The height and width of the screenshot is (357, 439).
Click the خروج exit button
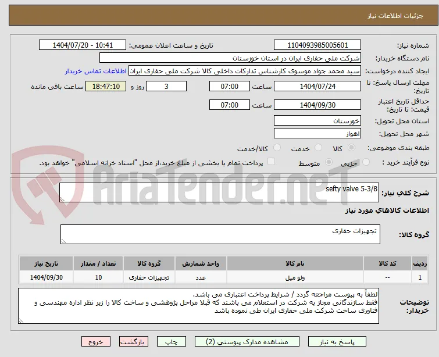point(96,342)
